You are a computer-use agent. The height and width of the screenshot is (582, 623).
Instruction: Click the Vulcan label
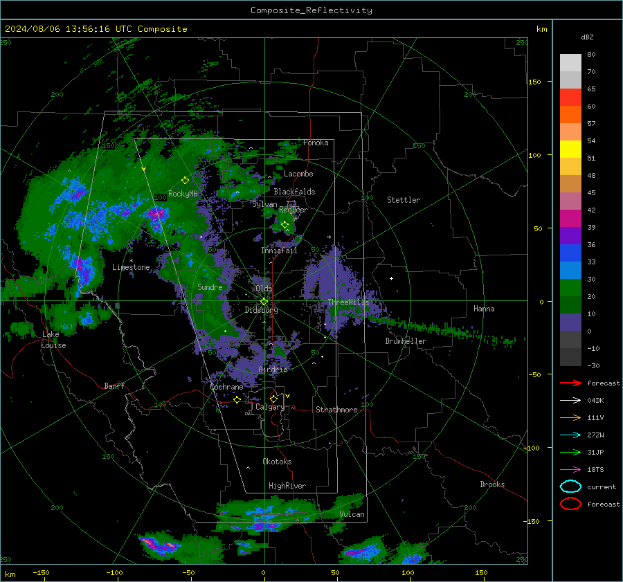coord(352,514)
